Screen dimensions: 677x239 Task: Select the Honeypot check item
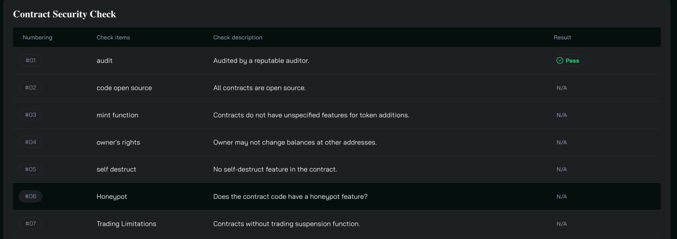click(x=112, y=197)
